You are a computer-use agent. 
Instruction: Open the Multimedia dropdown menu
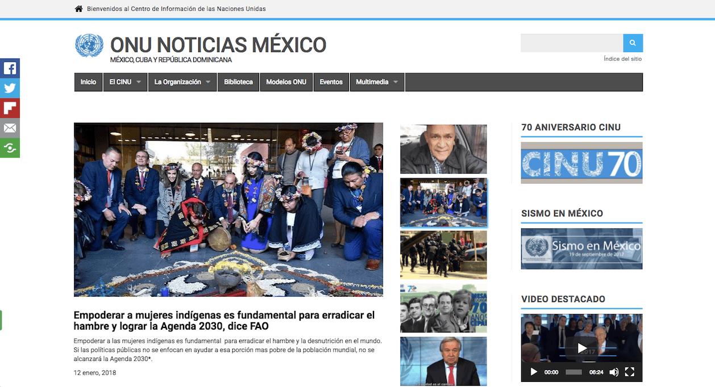[377, 82]
